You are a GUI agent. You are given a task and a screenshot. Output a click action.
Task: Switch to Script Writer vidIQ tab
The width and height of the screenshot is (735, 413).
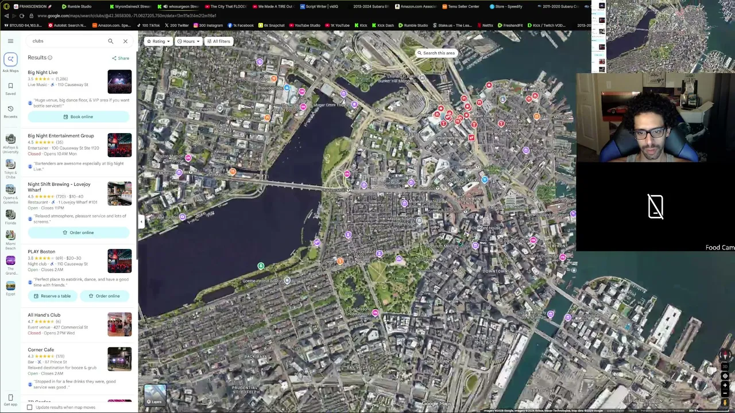tap(318, 6)
